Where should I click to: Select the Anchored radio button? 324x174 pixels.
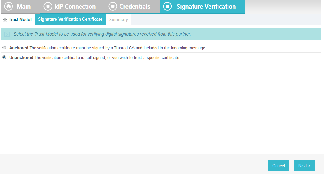tap(4, 47)
